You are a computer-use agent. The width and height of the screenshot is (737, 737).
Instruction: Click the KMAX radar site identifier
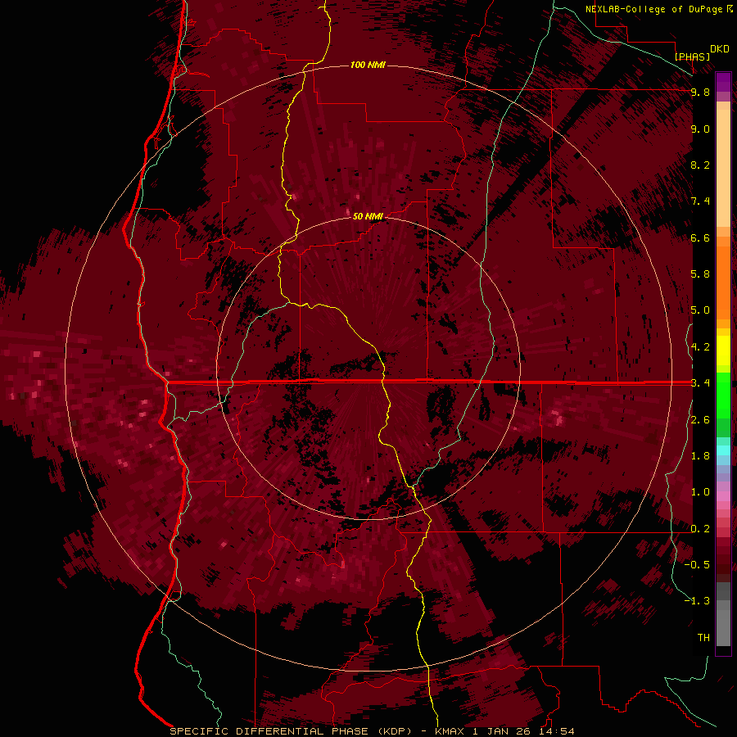tap(450, 731)
